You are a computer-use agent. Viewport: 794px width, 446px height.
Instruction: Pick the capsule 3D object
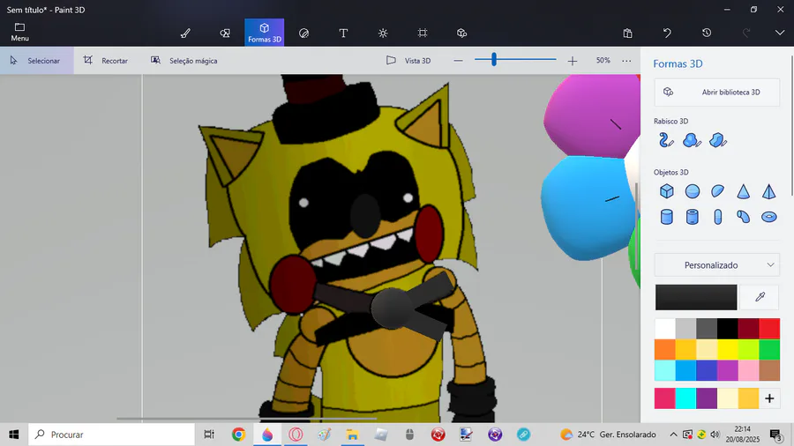coord(717,217)
